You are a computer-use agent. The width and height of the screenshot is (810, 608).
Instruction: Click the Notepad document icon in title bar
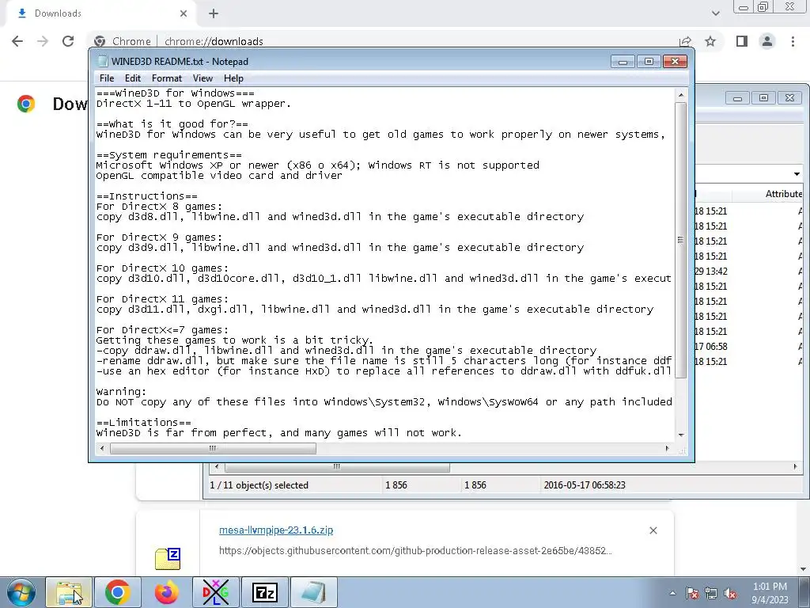[x=103, y=61]
